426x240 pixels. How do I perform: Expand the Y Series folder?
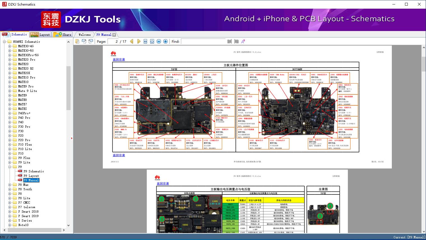(10, 220)
